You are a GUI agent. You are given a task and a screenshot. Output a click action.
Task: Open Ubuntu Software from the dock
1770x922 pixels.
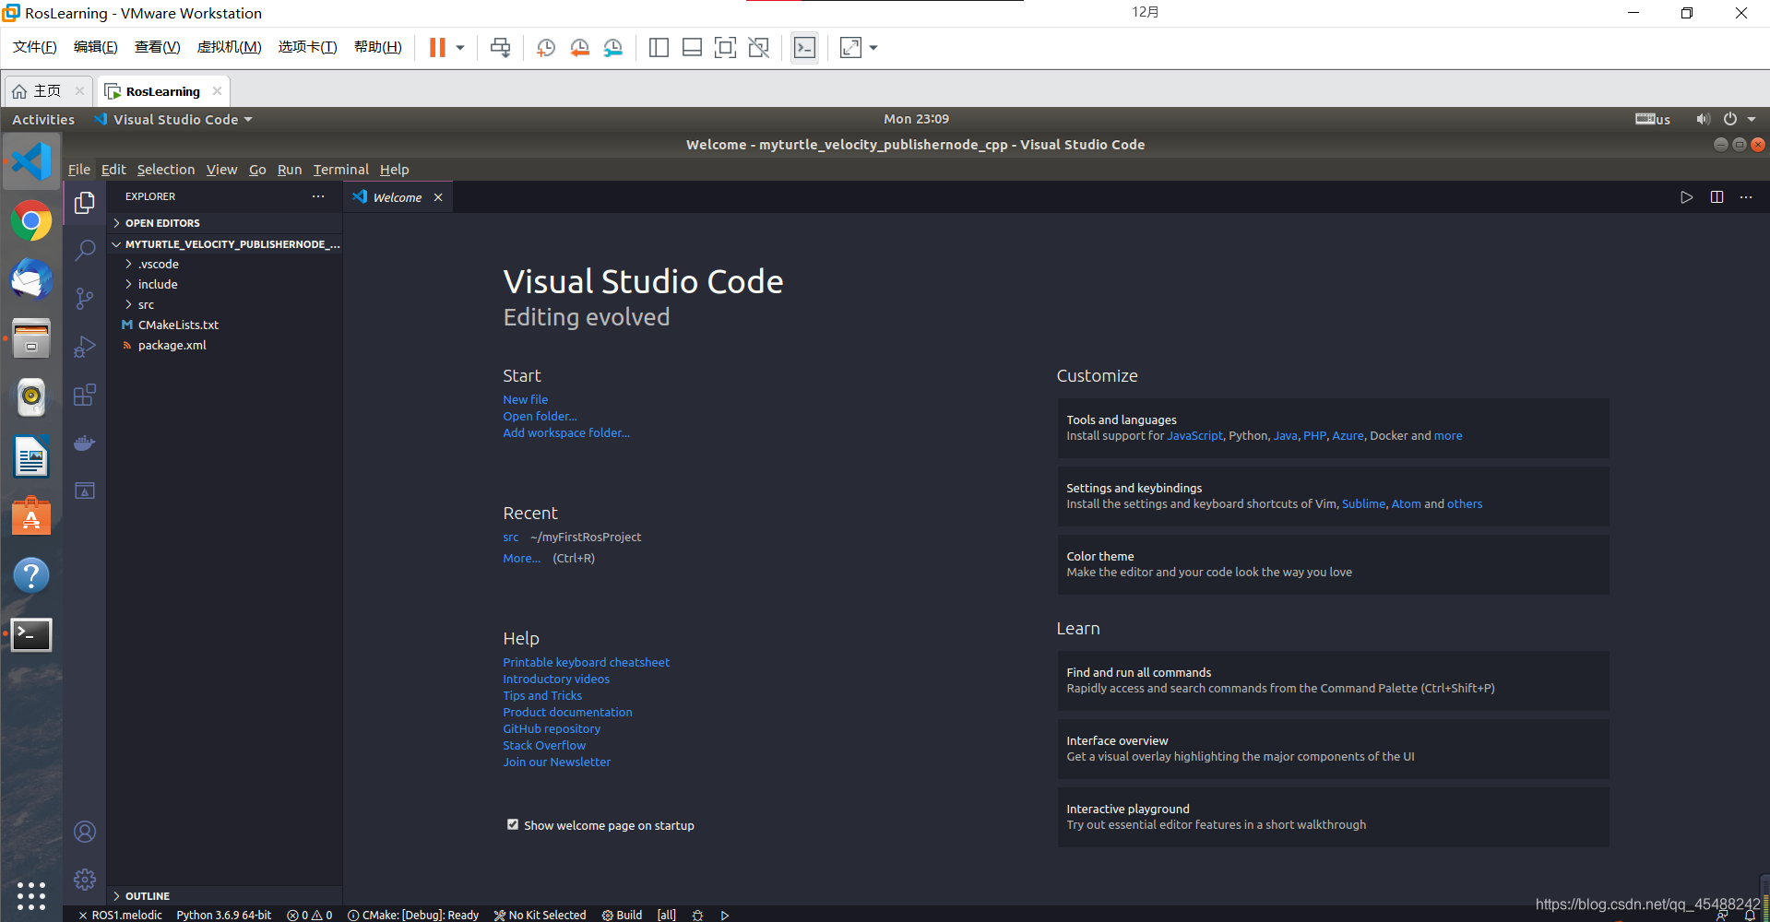[x=31, y=515]
